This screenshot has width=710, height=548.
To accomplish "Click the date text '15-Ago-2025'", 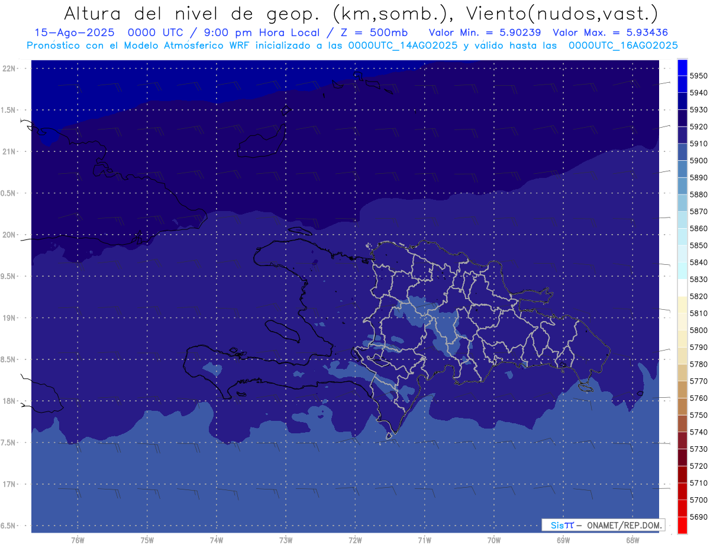I will (75, 33).
